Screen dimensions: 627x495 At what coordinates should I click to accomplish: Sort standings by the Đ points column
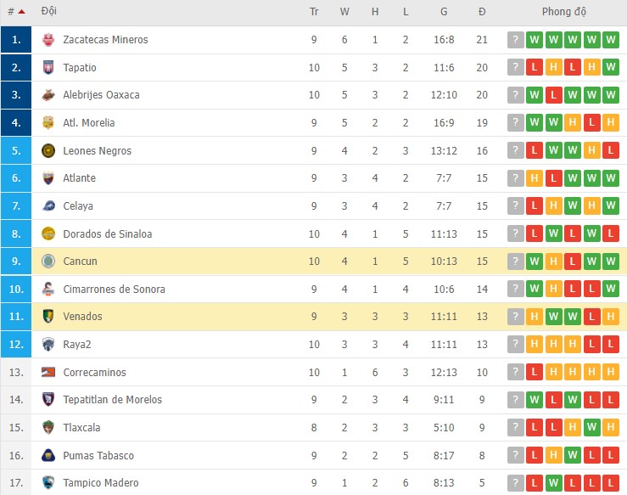pos(482,13)
